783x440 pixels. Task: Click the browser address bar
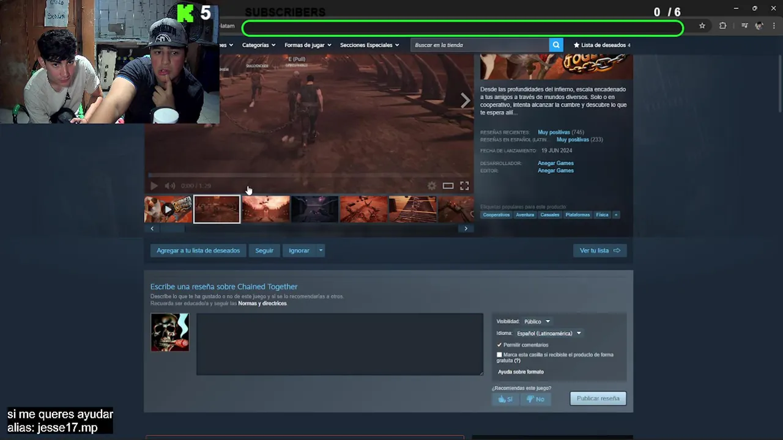pos(462,28)
